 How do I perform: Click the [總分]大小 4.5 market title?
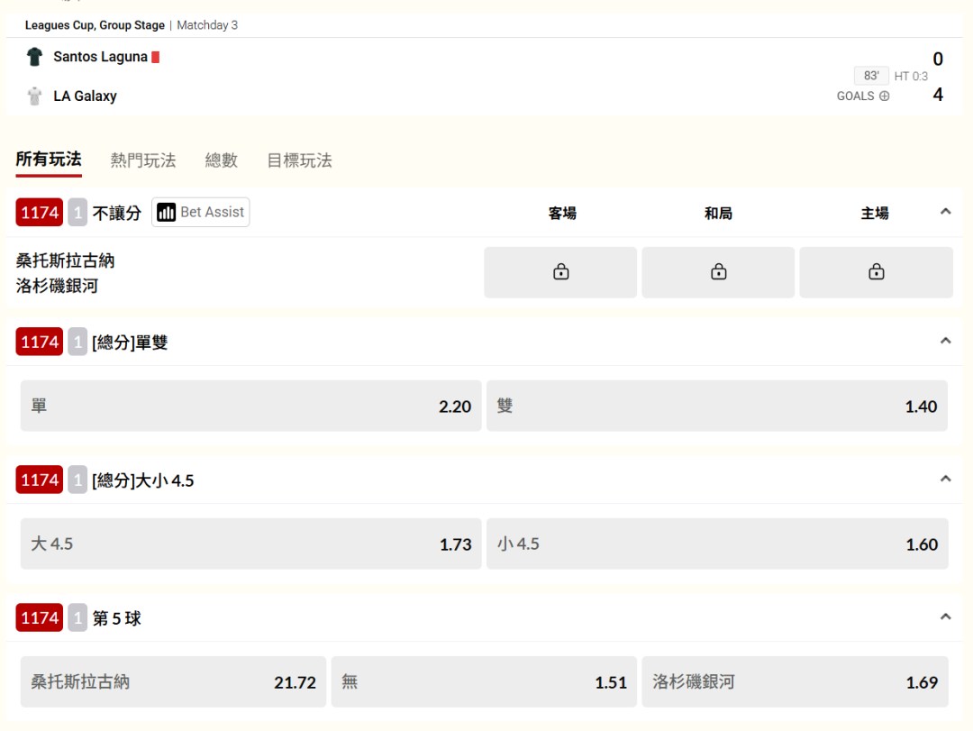[x=142, y=480]
